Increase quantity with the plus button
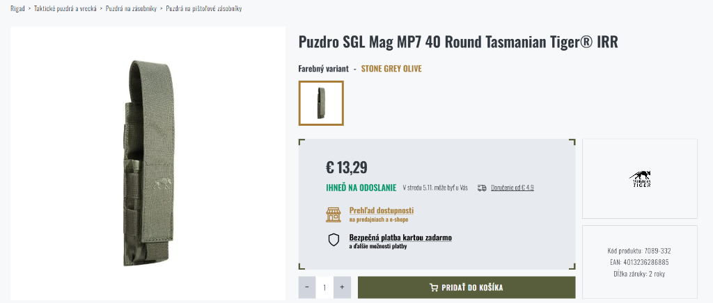 click(x=342, y=288)
